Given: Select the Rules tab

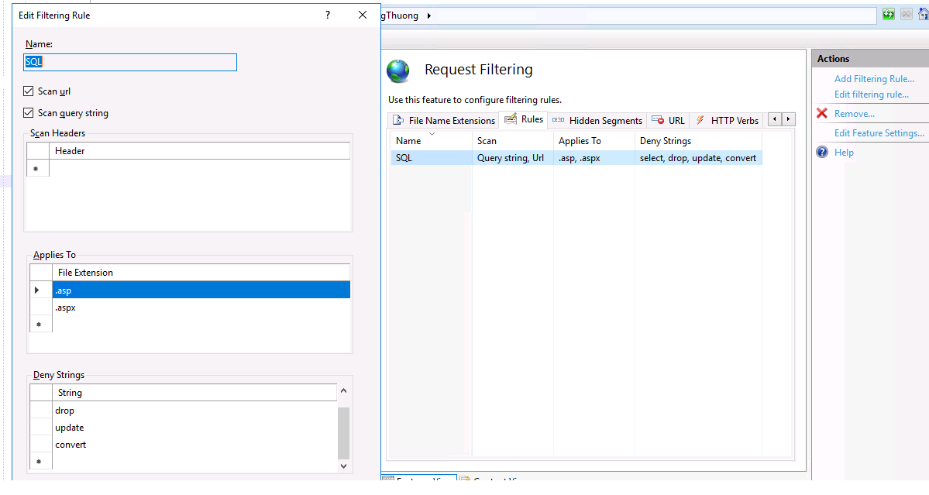Looking at the screenshot, I should tap(524, 119).
